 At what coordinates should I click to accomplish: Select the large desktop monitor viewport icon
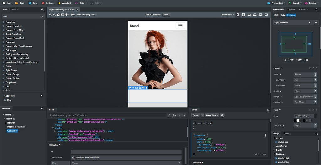tap(266, 15)
